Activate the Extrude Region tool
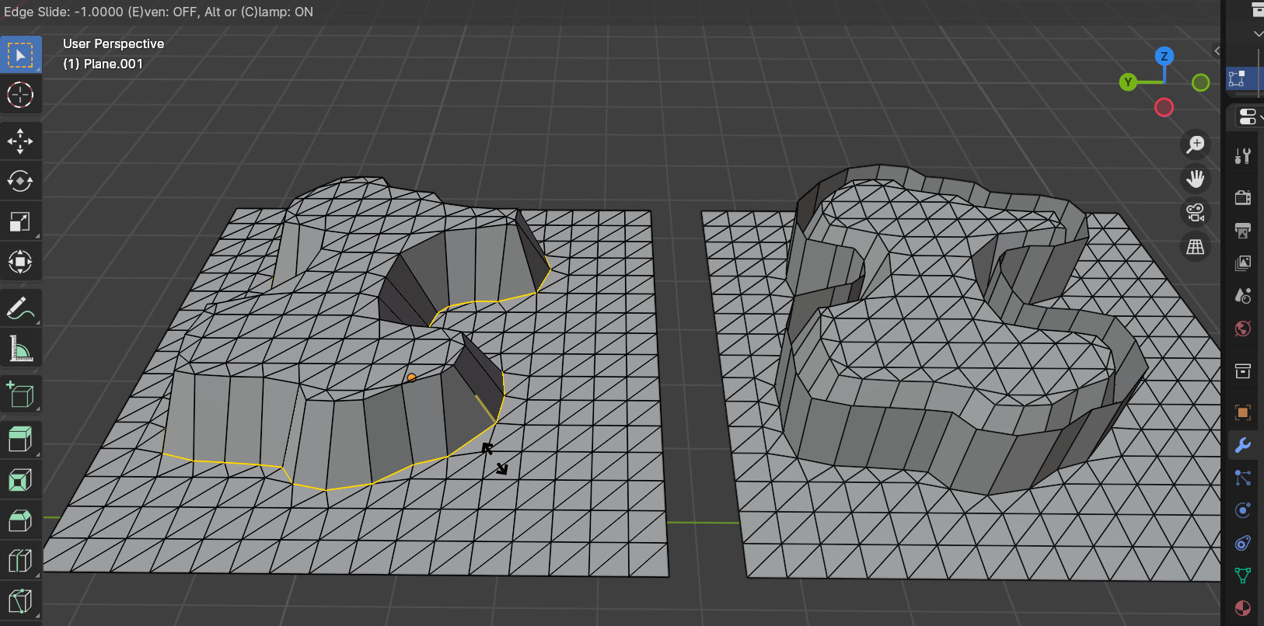Viewport: 1264px width, 626px height. pyautogui.click(x=20, y=440)
